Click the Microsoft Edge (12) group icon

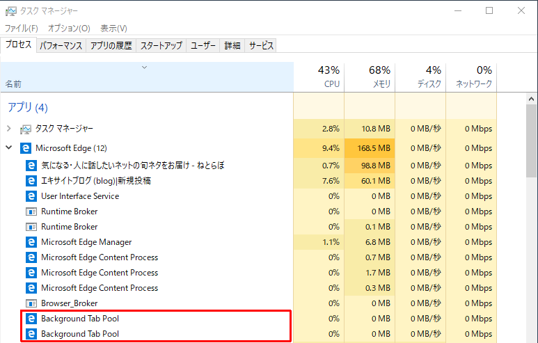(x=26, y=148)
